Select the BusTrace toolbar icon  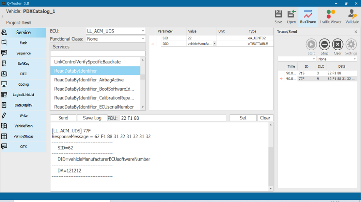308,16
